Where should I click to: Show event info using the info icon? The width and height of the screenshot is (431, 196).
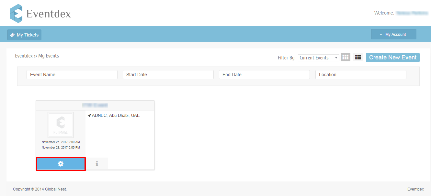point(97,164)
